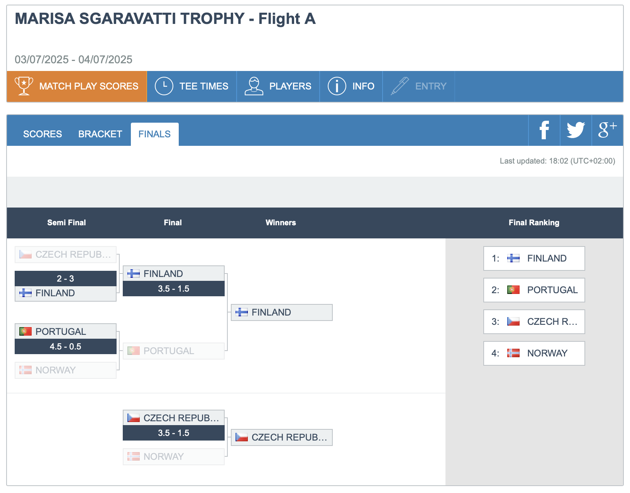Viewport: 630px width, 493px height.
Task: Select FINLAND name in the Winners column
Action: pos(271,312)
